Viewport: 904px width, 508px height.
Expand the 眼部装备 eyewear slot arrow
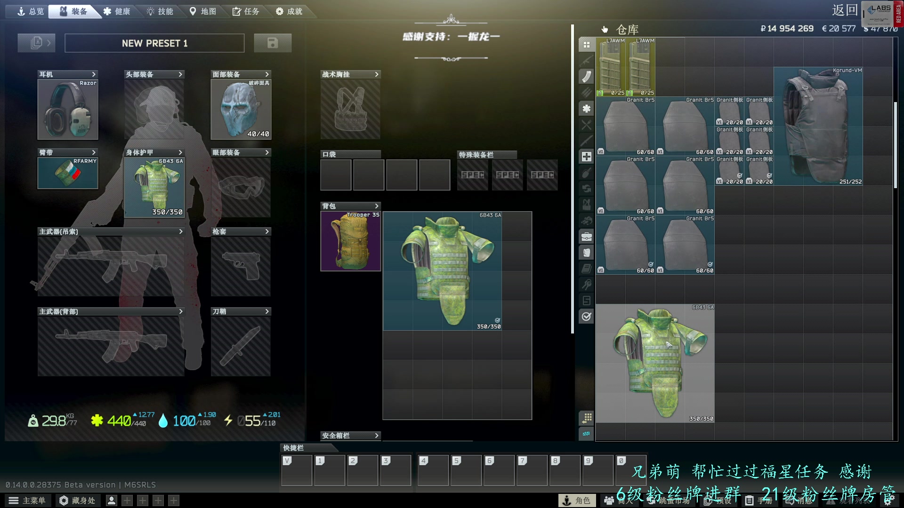[x=267, y=152]
